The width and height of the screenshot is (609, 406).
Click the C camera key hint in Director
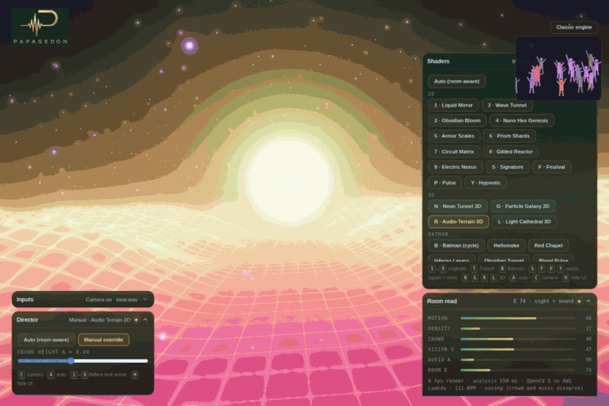click(21, 375)
